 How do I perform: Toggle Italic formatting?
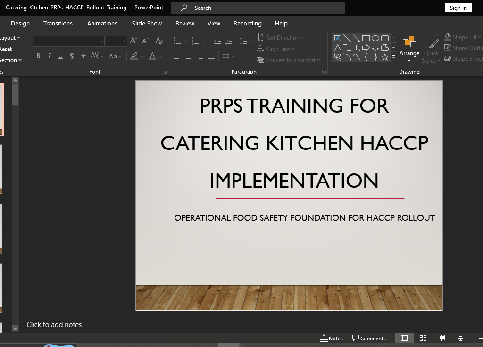click(x=49, y=56)
